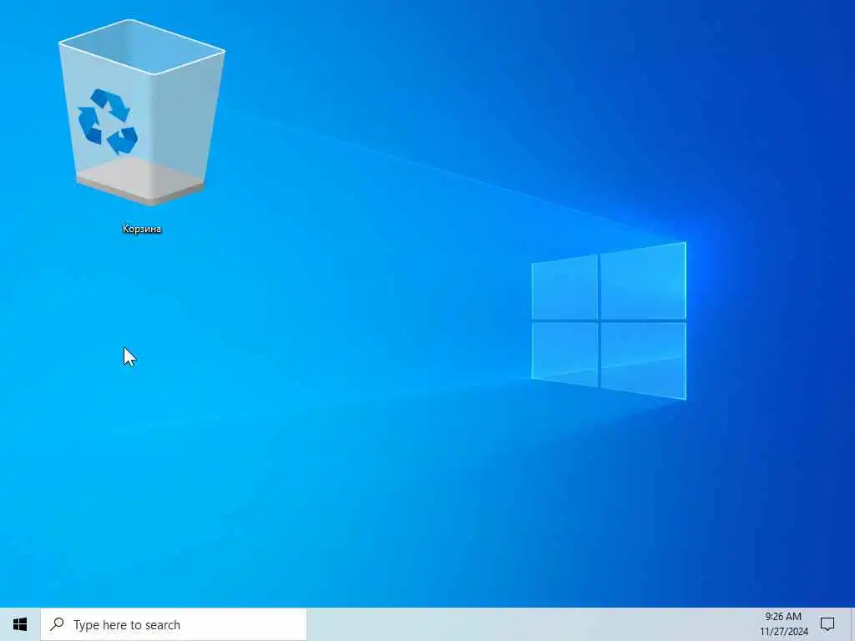Click the Корзина label text
This screenshot has width=855, height=641.
coord(142,229)
